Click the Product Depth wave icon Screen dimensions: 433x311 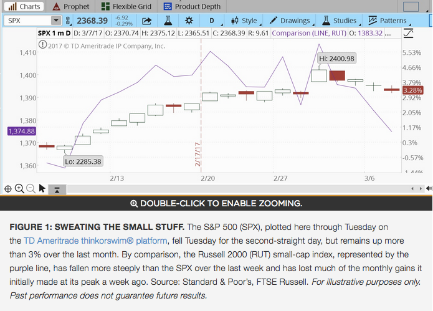click(x=168, y=6)
